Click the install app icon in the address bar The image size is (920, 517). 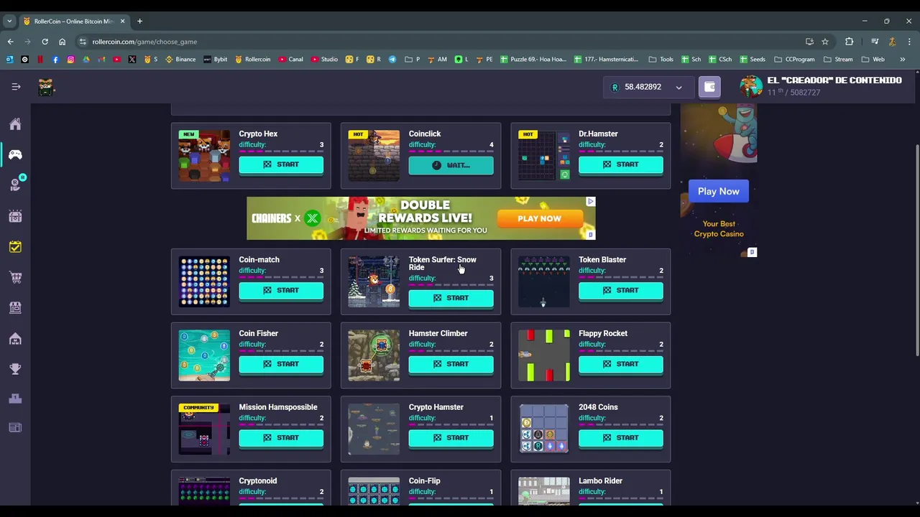pyautogui.click(x=809, y=42)
